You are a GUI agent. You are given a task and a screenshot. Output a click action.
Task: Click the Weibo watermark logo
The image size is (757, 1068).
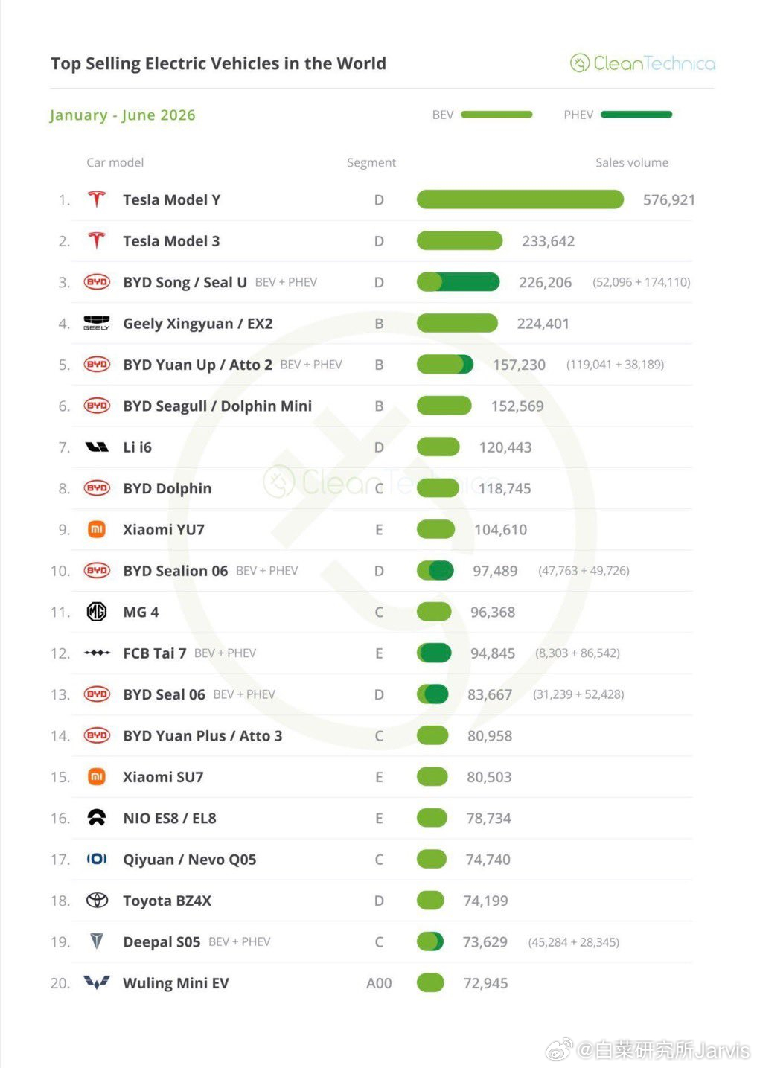(x=559, y=1049)
